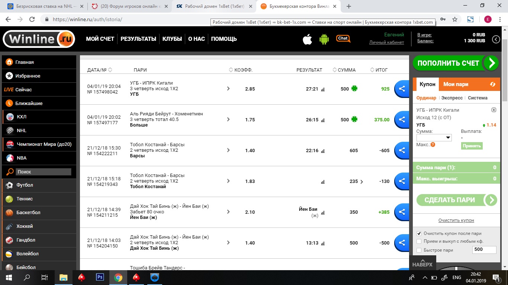Image resolution: width=508 pixels, height=285 pixels.
Task: Open the Apple iOS app icon
Action: 307,39
